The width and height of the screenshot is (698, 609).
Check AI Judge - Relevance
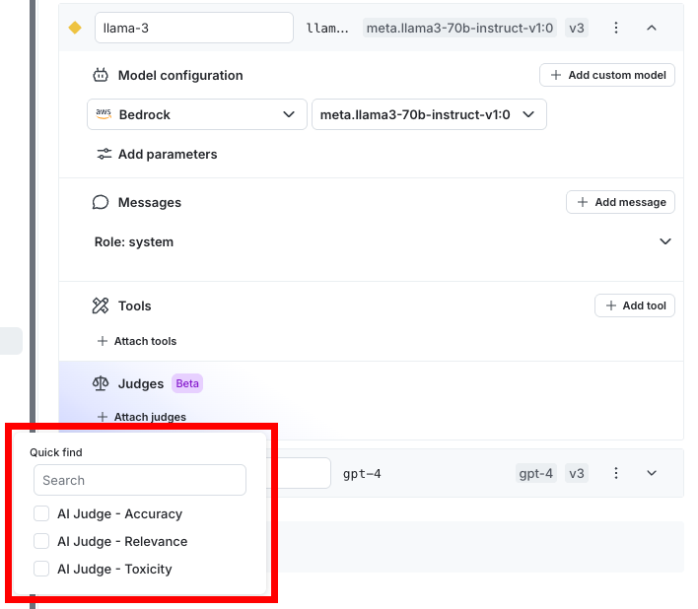tap(41, 541)
